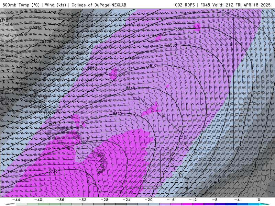The height and width of the screenshot is (206, 275).
Task: Click the -12 colorbar tick label
Action: (x=193, y=200)
